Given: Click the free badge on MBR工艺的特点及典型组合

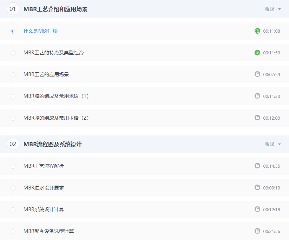Looking at the screenshot, I should pyautogui.click(x=257, y=53).
